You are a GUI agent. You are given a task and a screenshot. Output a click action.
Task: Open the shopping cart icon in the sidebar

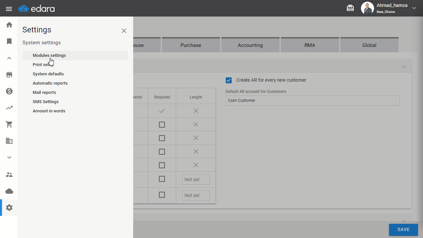click(9, 124)
